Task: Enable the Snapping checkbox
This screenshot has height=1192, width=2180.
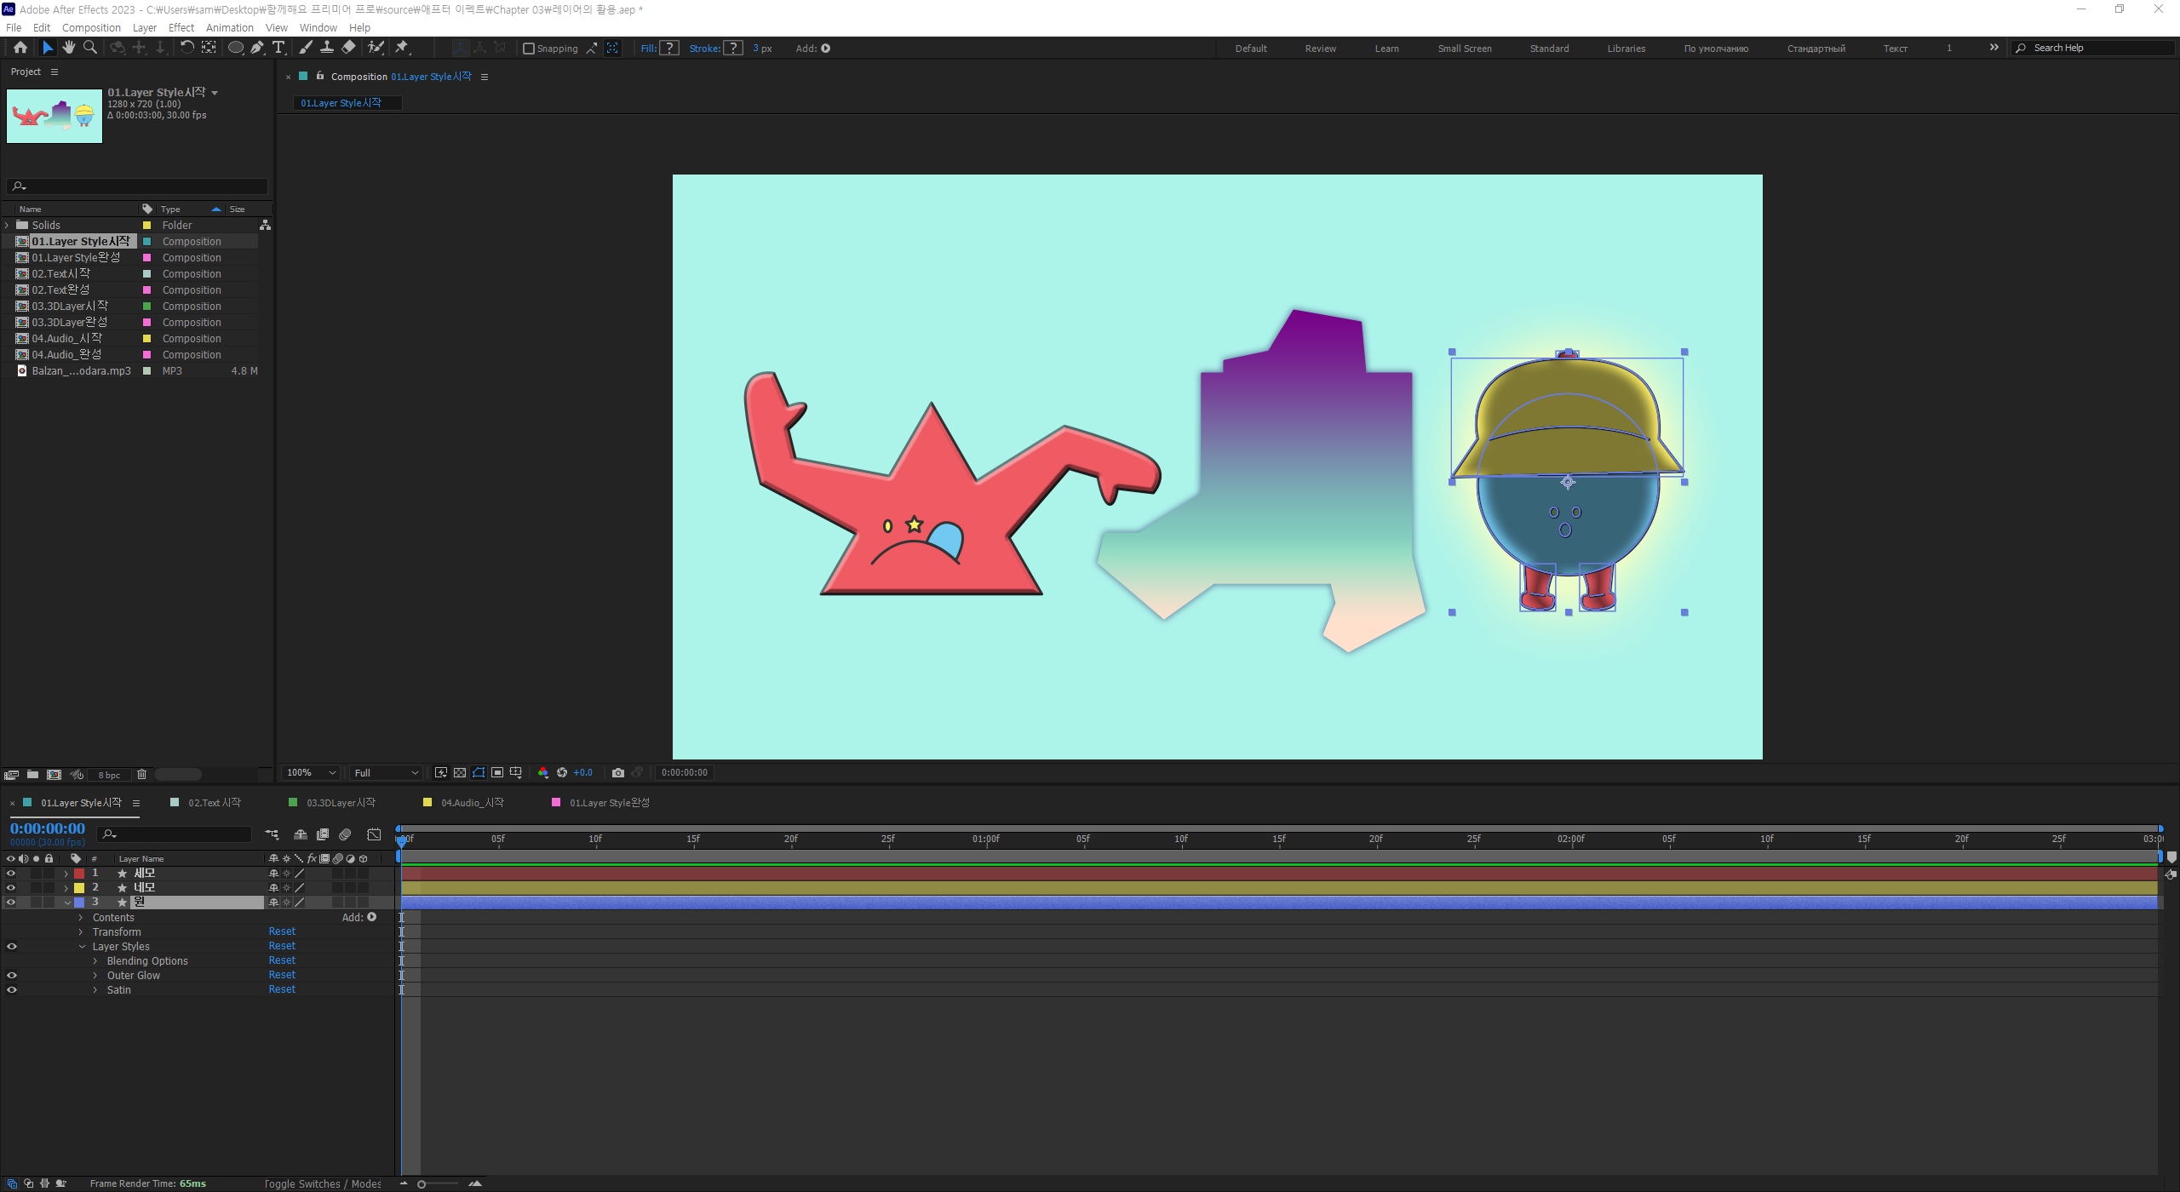Action: point(529,49)
